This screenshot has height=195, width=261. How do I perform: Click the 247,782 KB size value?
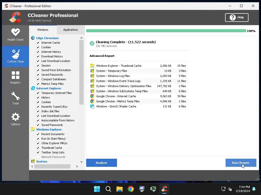click(x=164, y=86)
